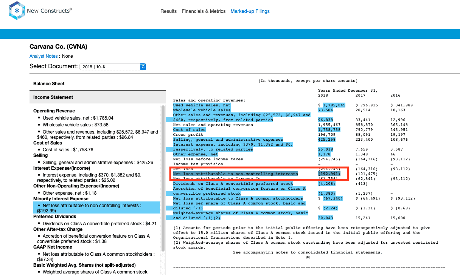Viewport: 460px width, 275px height.
Task: Click highlighted value 425,258
Action: [327, 140]
